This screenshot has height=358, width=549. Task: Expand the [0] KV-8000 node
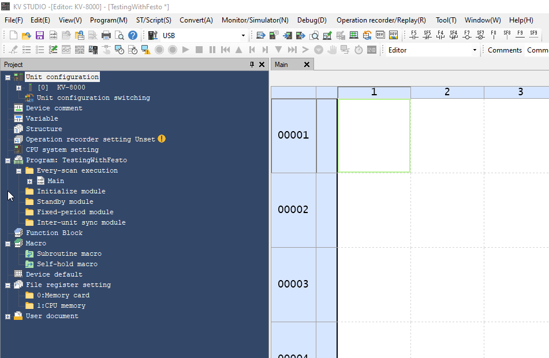click(x=18, y=88)
